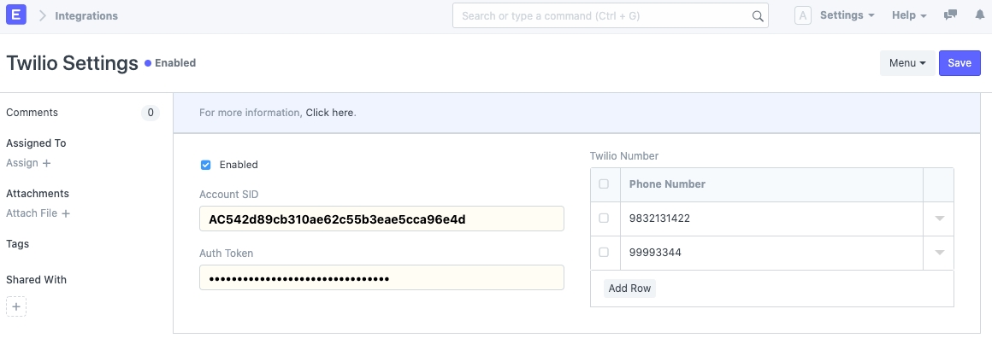992x344 pixels.
Task: Click the search magnifier icon
Action: coord(758,16)
